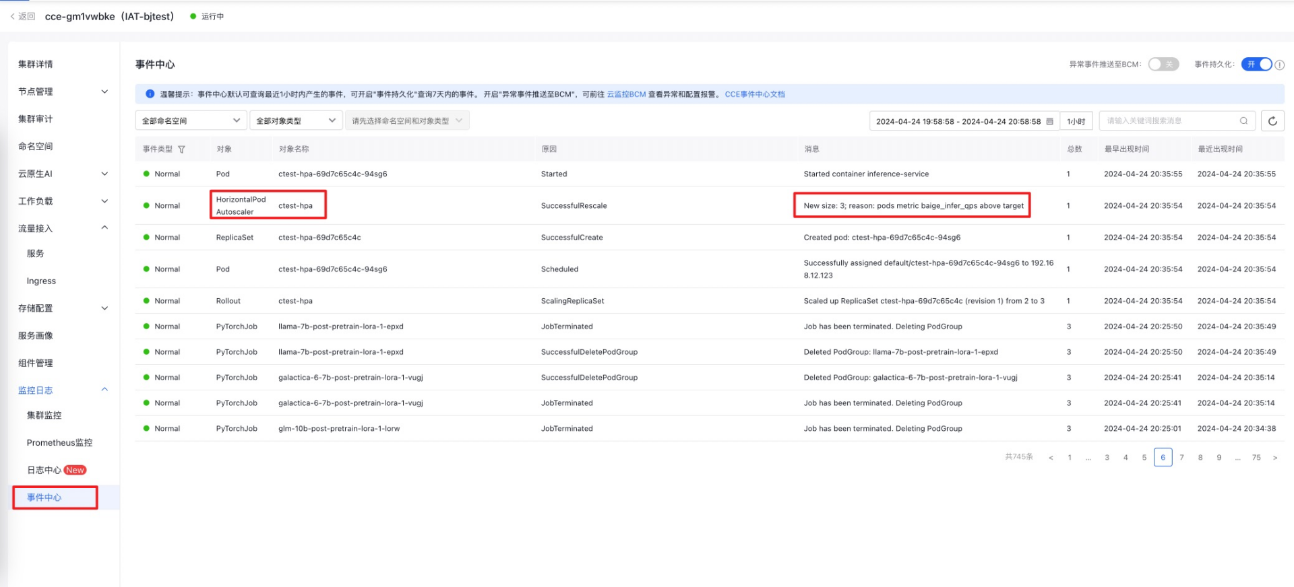Click the 1小时 time range button

(x=1076, y=121)
